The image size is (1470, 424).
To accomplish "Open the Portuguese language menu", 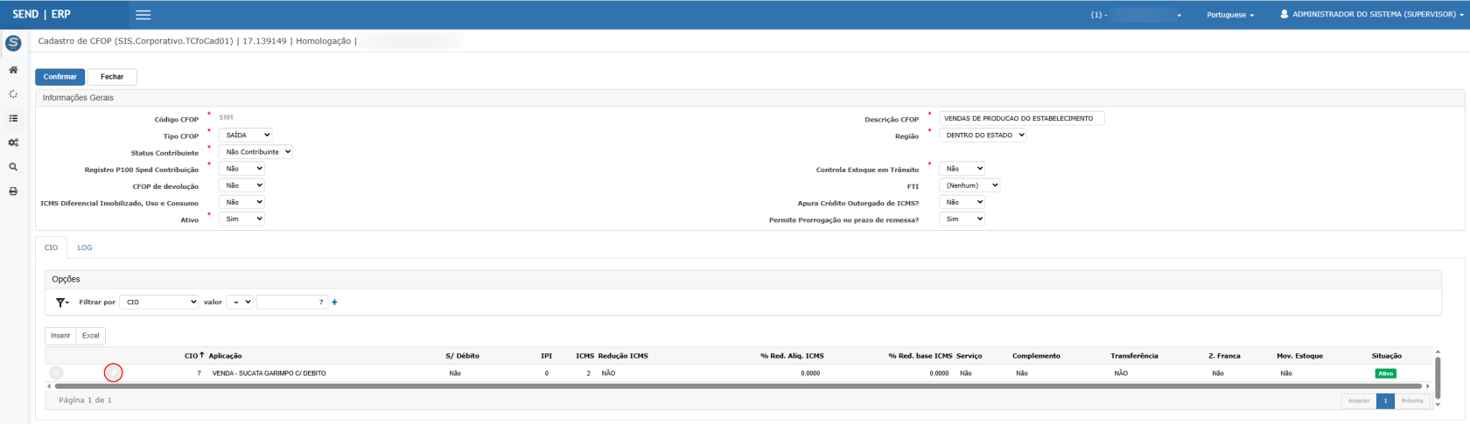I will tap(1230, 15).
